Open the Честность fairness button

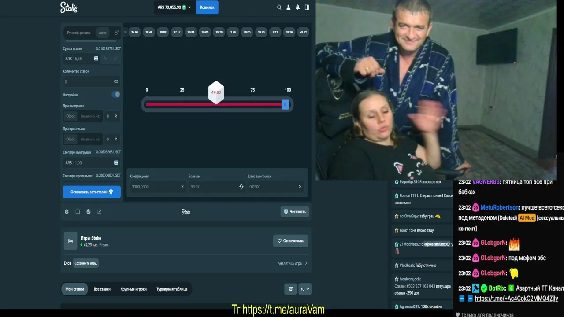[x=295, y=212]
